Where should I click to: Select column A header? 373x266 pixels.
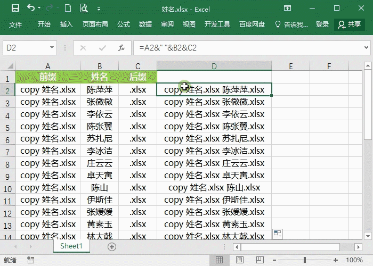tap(48, 66)
